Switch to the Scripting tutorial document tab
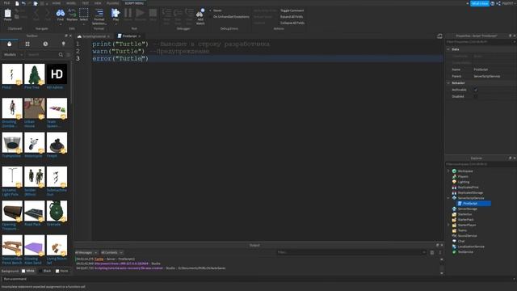The width and height of the screenshot is (517, 291). tap(95, 36)
